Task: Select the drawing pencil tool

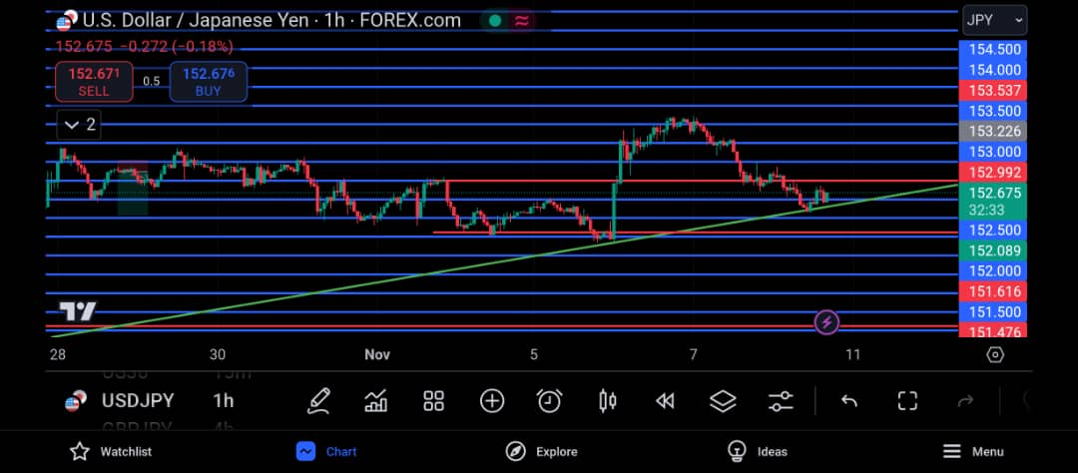Action: [318, 401]
